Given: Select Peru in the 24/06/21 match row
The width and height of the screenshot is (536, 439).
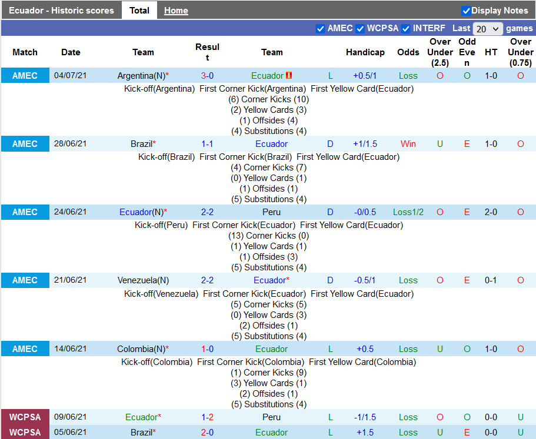Looking at the screenshot, I should [272, 212].
